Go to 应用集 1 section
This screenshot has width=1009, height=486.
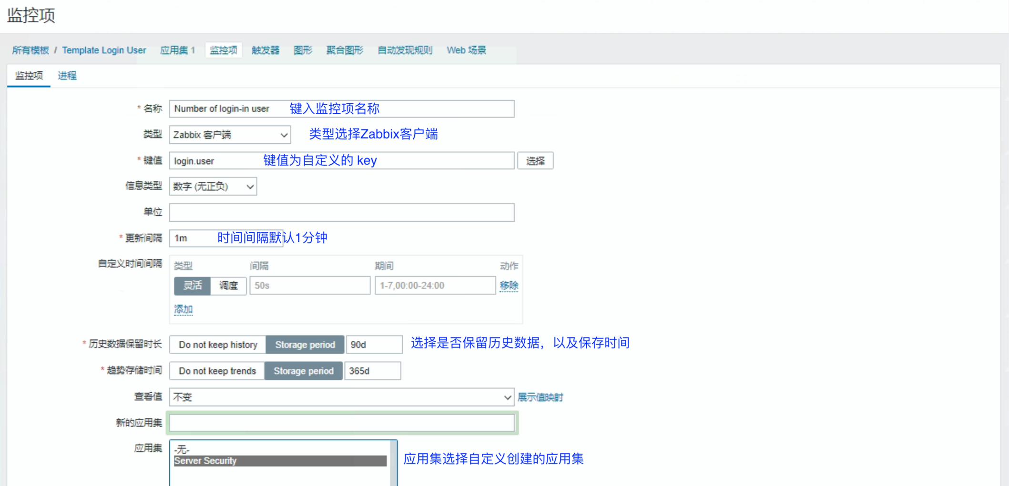(177, 50)
